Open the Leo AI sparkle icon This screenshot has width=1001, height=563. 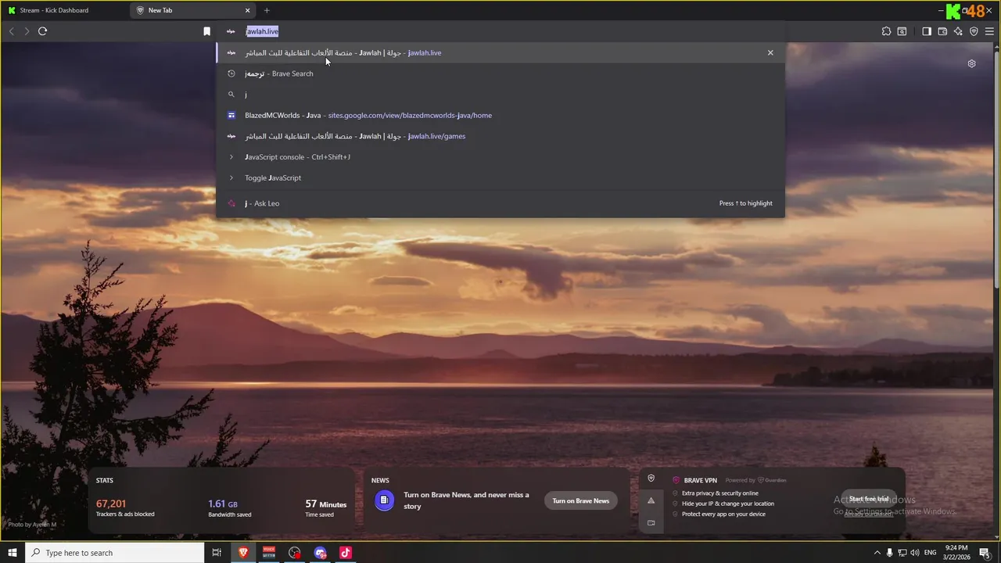pos(958,31)
